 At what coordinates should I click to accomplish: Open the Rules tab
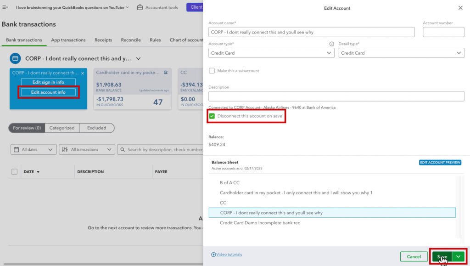tap(155, 40)
